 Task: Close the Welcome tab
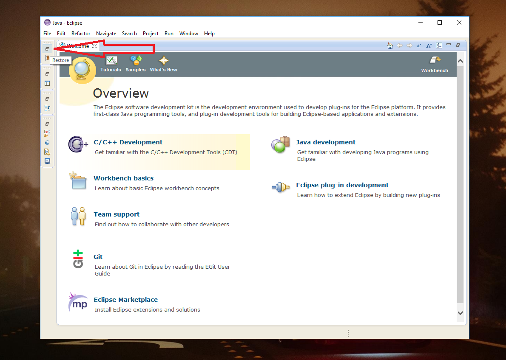pos(95,46)
